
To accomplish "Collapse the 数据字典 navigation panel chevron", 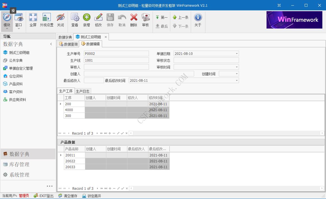I will [51, 44].
